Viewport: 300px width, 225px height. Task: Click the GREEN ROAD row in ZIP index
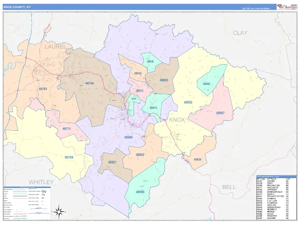277,207
